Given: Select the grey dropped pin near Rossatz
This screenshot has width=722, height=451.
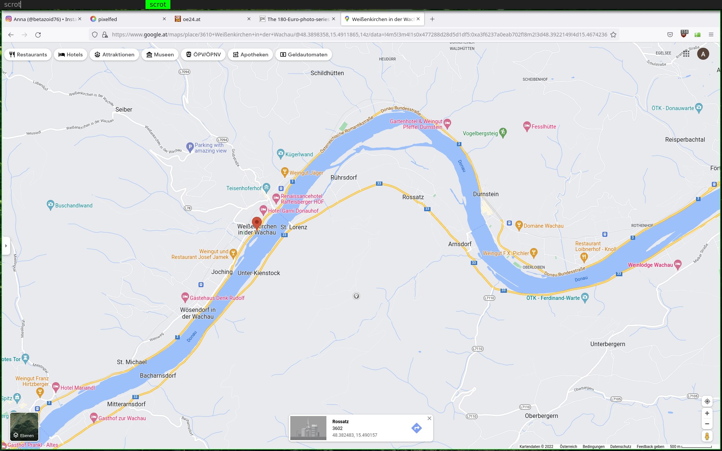Looking at the screenshot, I should click(x=356, y=296).
